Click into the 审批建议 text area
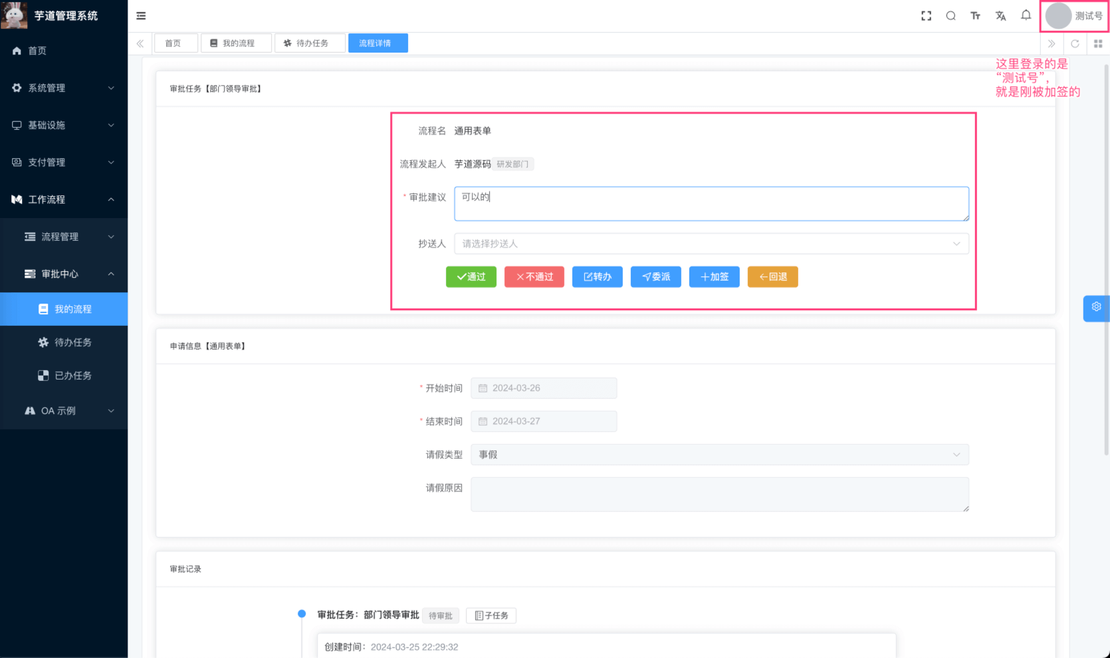1110x658 pixels. click(711, 203)
